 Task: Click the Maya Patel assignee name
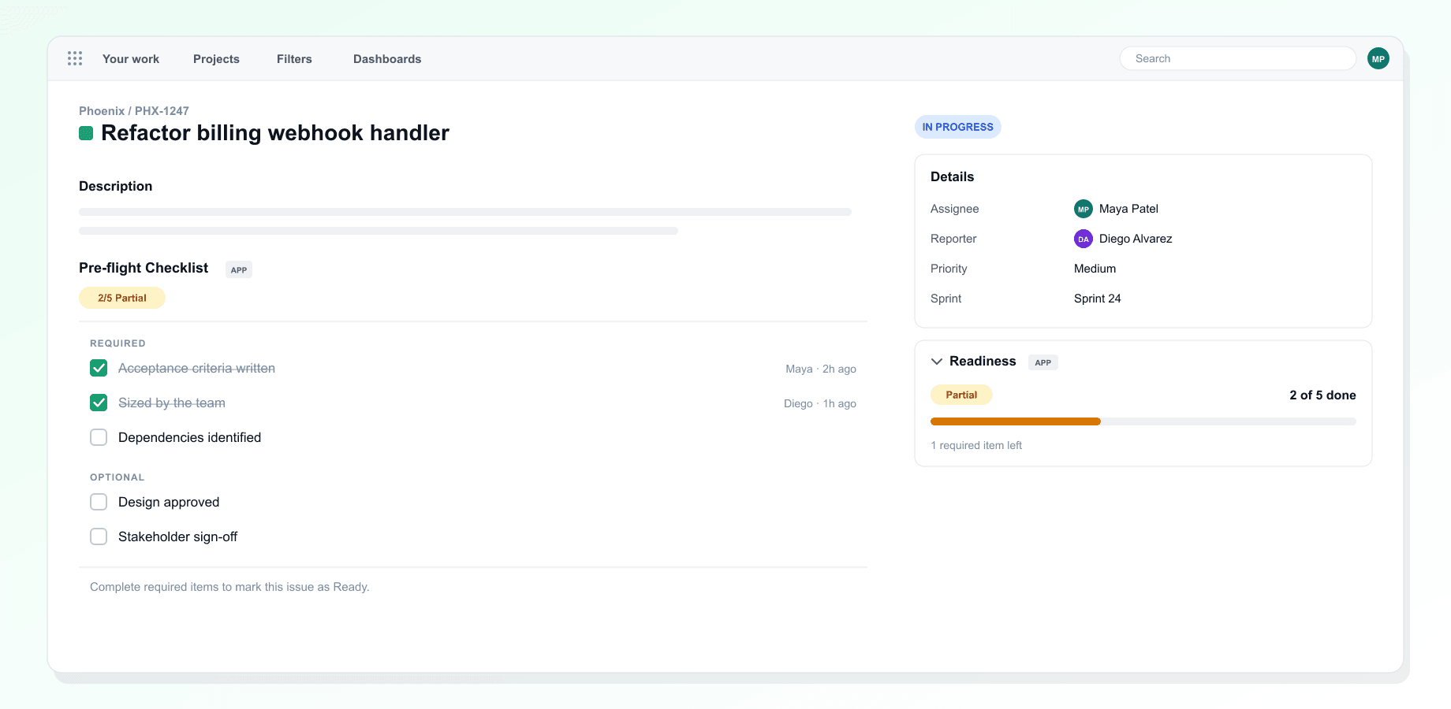pos(1128,209)
